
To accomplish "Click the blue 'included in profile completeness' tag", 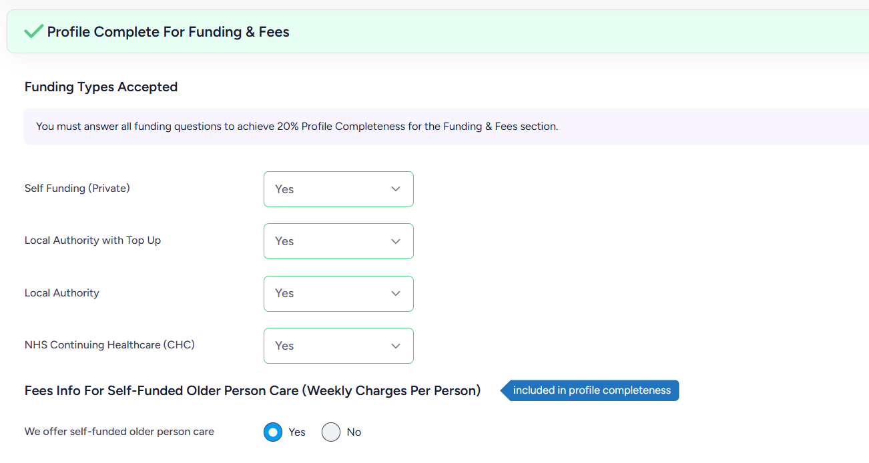I will point(590,390).
